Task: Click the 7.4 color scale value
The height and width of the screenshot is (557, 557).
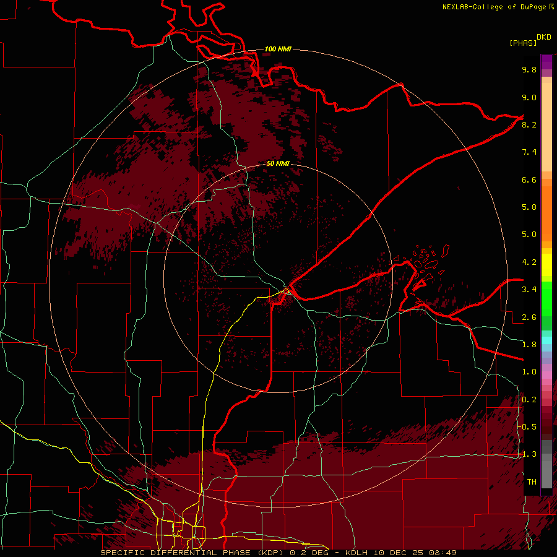Action: 529,152
